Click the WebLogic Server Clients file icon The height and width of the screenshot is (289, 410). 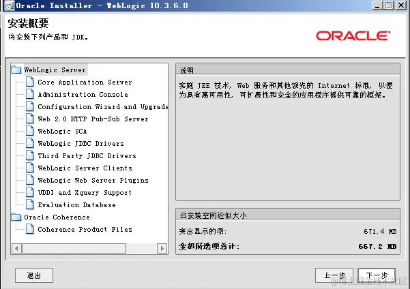[x=30, y=168]
